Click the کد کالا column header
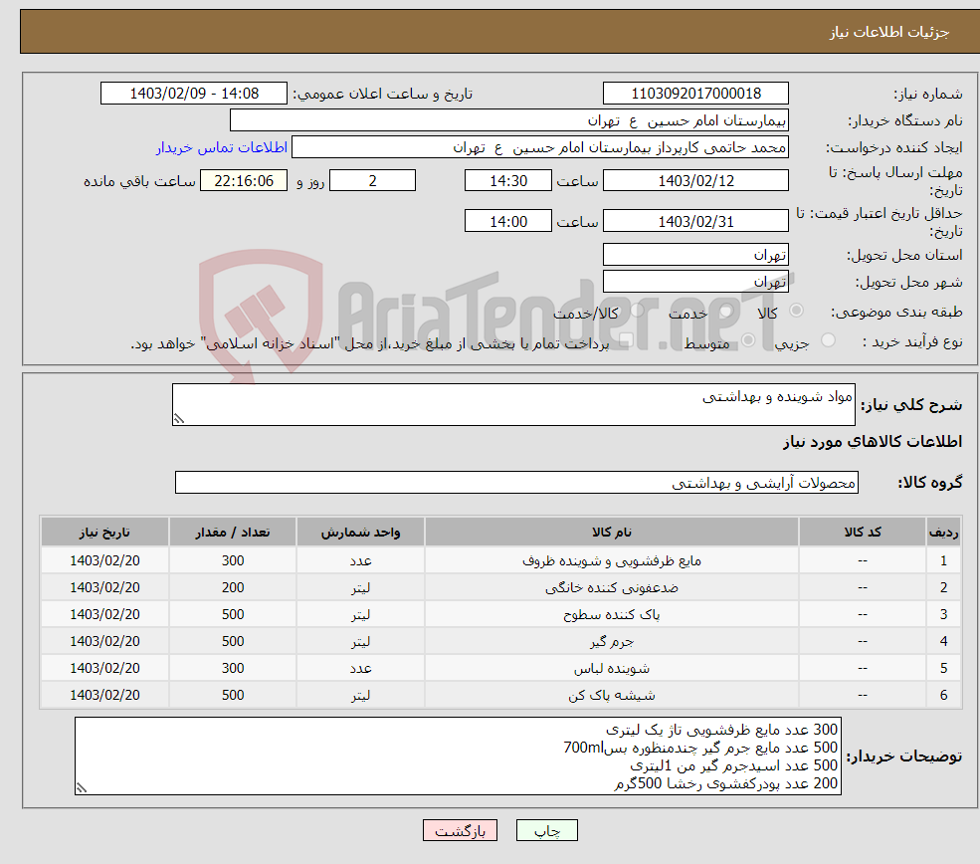Viewport: 980px width, 864px height. 863,532
